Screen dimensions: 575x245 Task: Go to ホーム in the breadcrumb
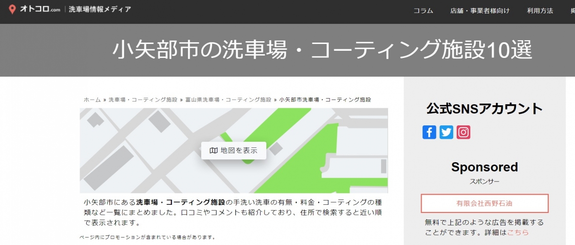point(92,100)
